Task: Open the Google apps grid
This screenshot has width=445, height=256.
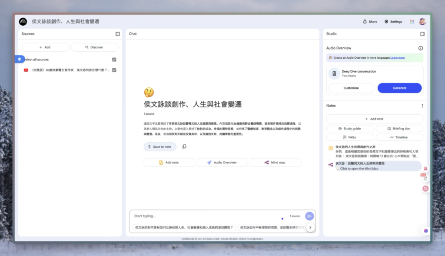Action: [x=412, y=22]
